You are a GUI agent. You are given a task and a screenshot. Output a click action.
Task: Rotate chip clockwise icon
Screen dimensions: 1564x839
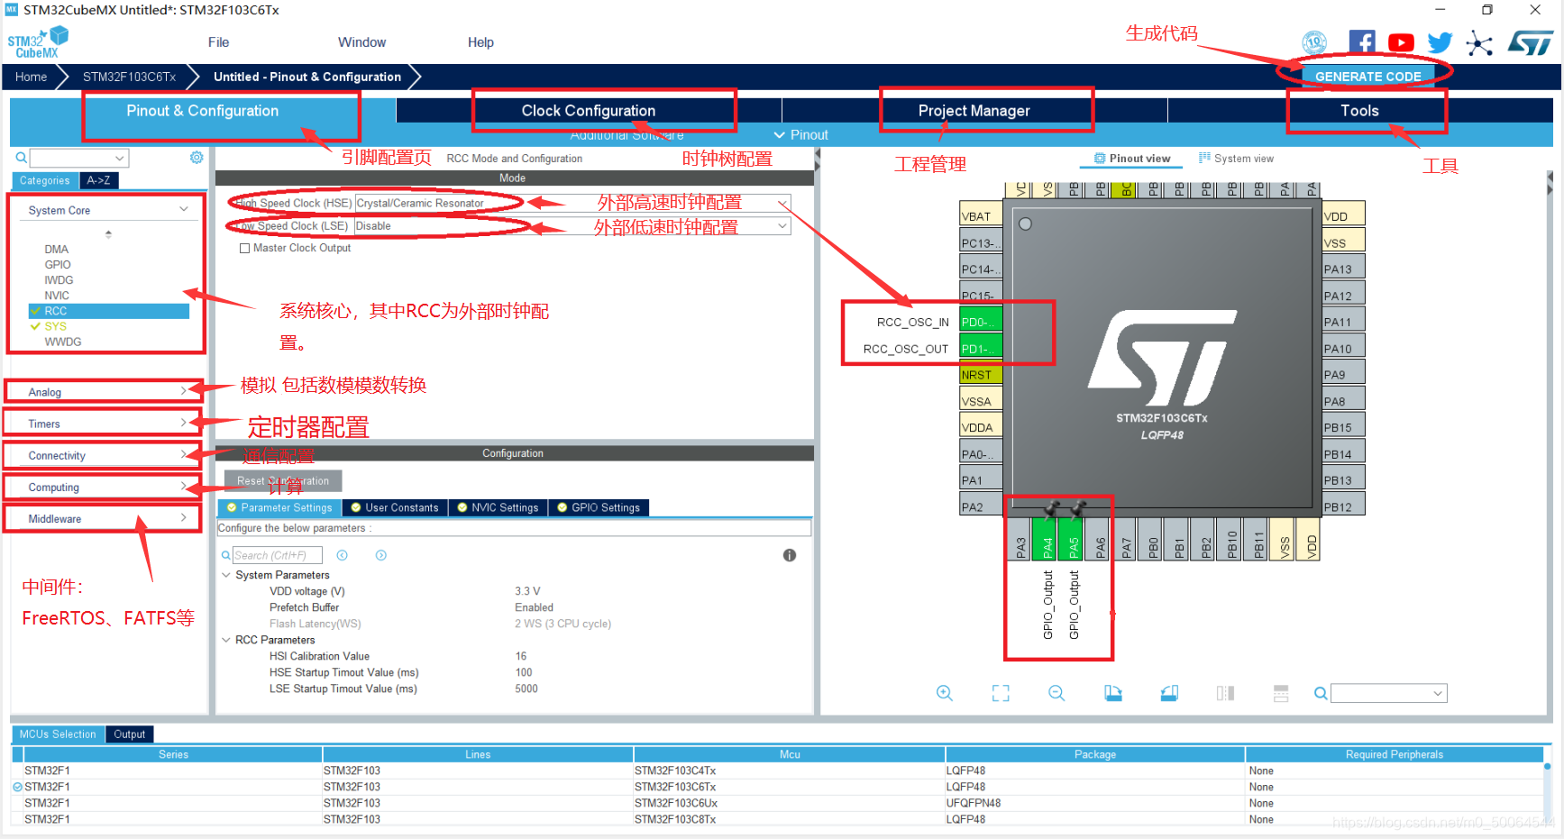pyautogui.click(x=1113, y=693)
